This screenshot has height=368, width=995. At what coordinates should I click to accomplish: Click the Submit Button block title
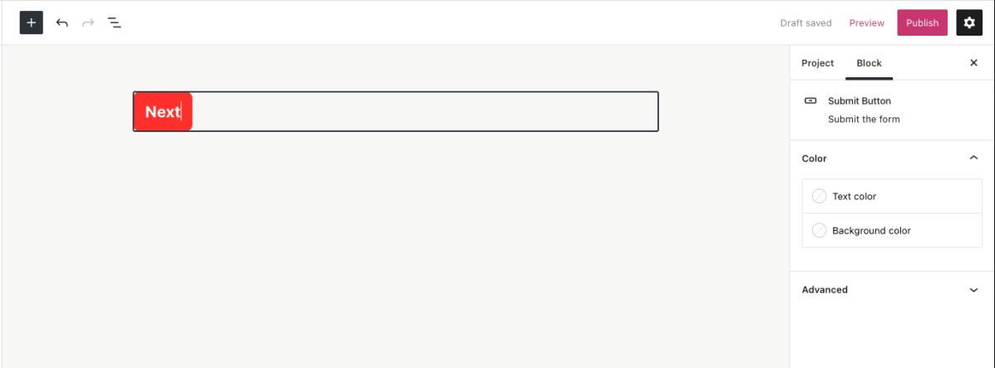859,101
